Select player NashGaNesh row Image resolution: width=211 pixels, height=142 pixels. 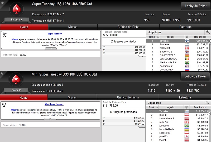[x=177, y=129]
